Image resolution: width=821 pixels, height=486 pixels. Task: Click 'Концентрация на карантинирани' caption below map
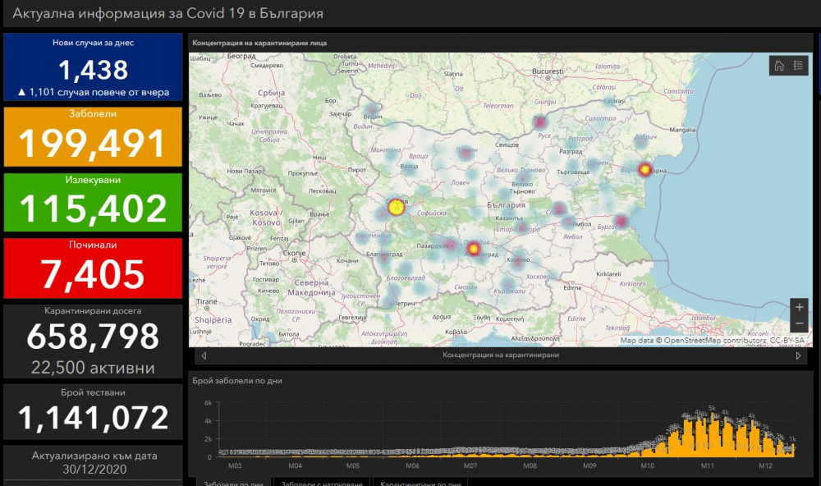point(501,355)
